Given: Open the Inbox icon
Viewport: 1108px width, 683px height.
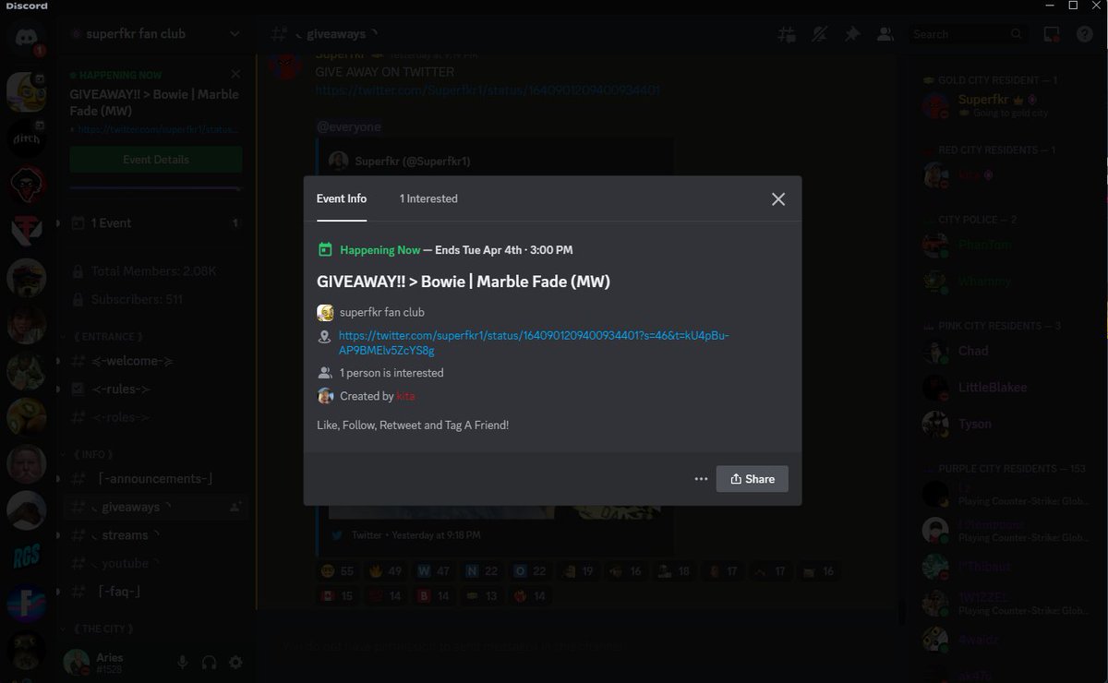Looking at the screenshot, I should coord(1051,34).
